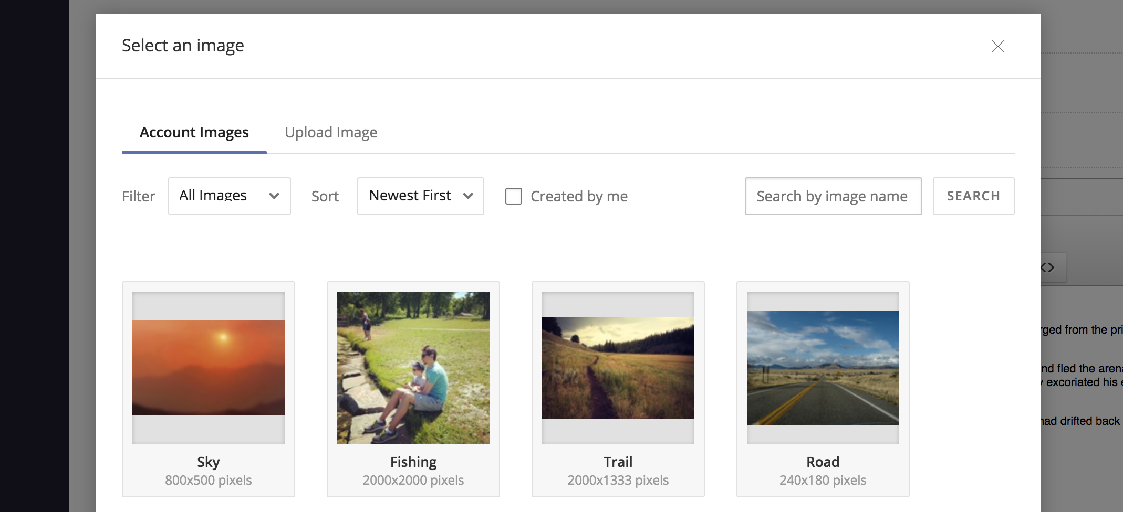Screen dimensions: 1123x512
Task: Focus the Search by image name field
Action: tap(833, 196)
